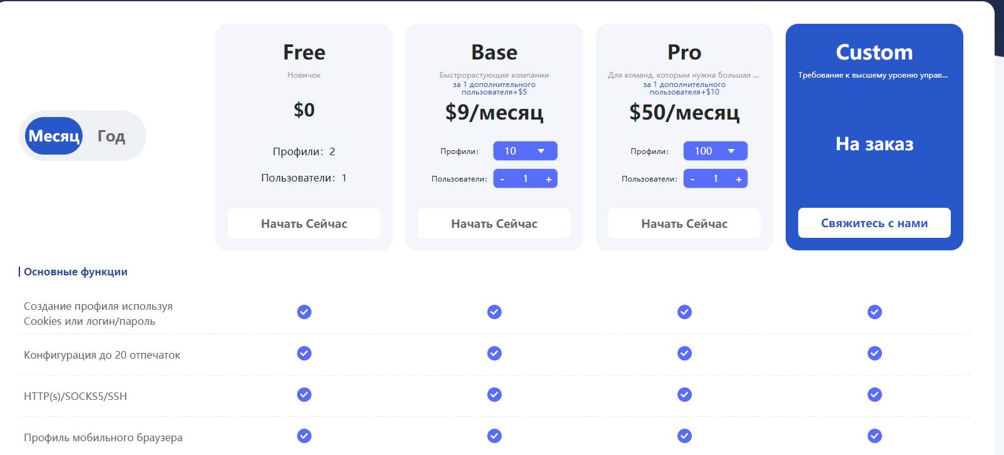Decrease users count in Pro plan
The height and width of the screenshot is (455, 1004).
[x=692, y=179]
